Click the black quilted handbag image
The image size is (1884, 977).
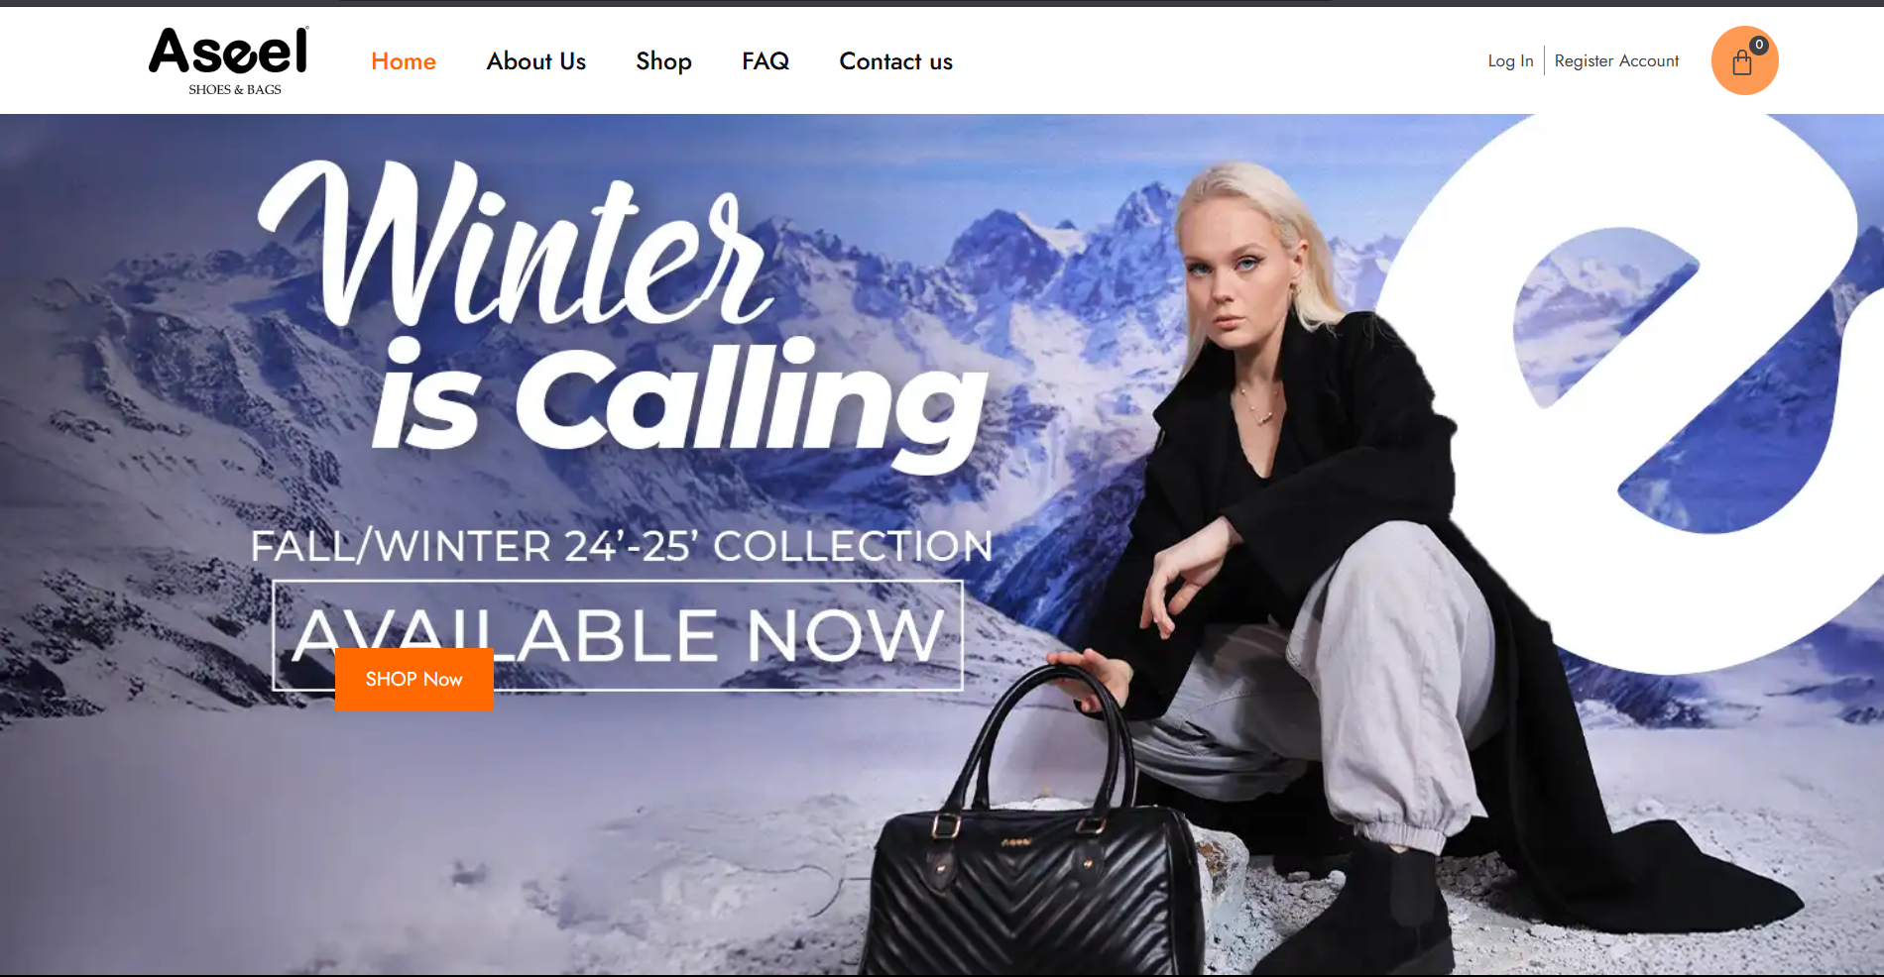point(1031,832)
